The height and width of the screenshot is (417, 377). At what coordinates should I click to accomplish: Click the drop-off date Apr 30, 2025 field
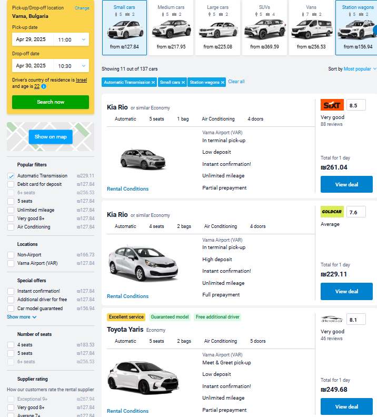coord(33,66)
